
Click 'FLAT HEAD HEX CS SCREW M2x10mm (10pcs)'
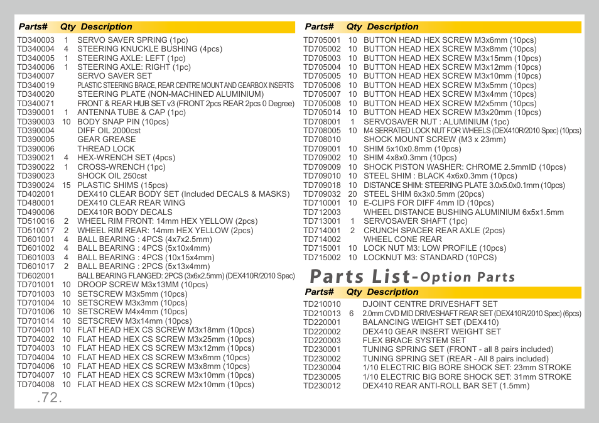coord(165,385)
